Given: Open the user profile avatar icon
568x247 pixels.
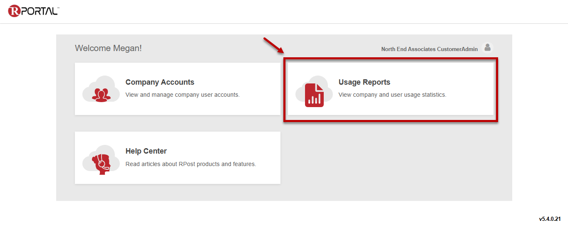Looking at the screenshot, I should coord(487,48).
